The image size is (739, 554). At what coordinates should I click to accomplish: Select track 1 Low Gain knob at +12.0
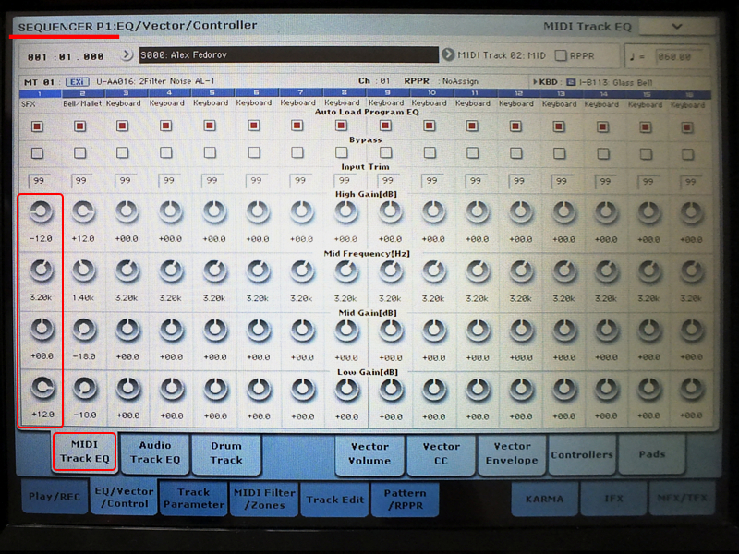42,387
